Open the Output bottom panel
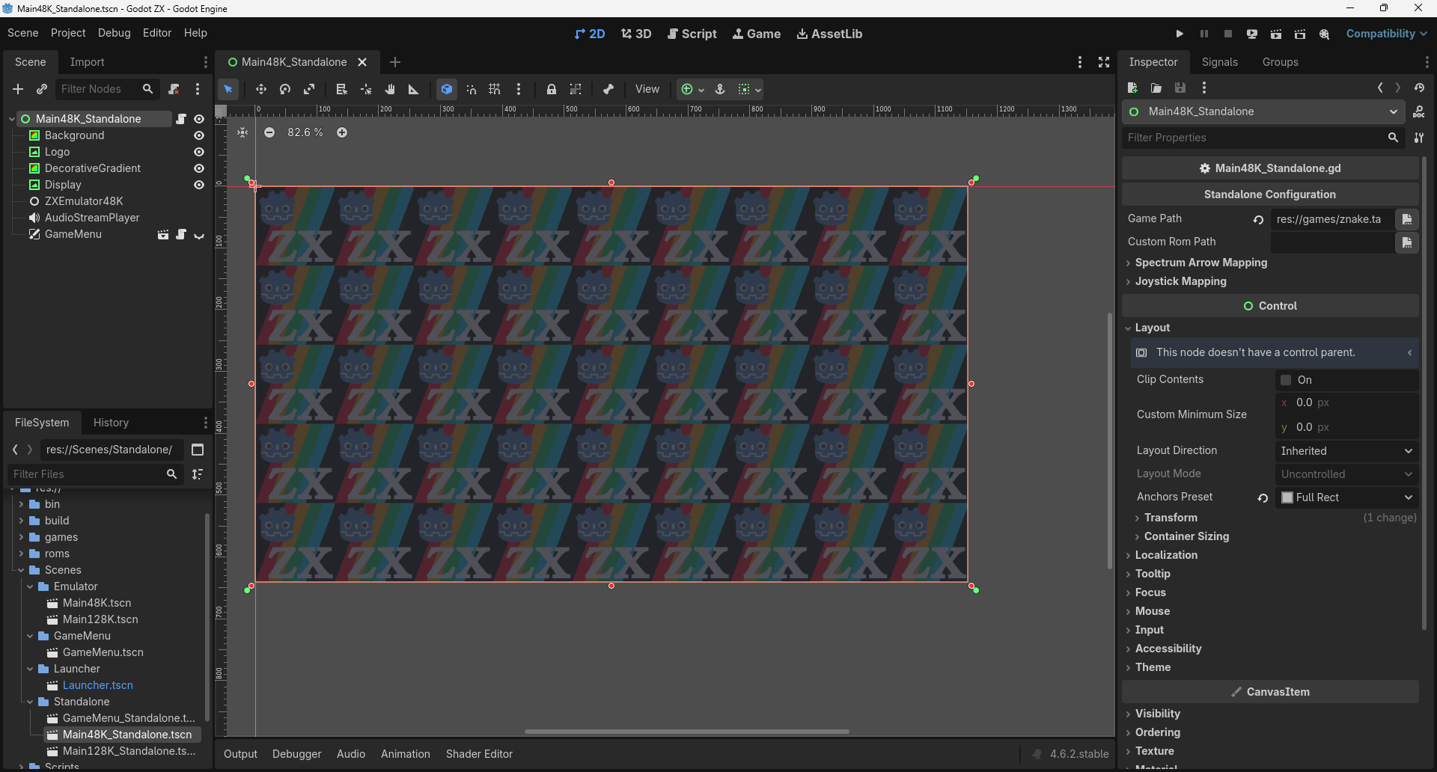The image size is (1437, 772). click(x=240, y=754)
